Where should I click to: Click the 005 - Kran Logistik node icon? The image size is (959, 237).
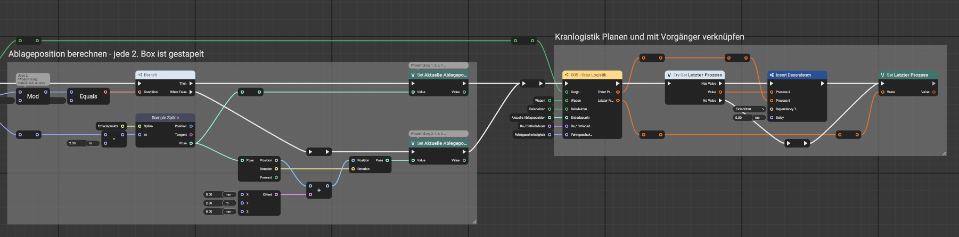click(567, 75)
